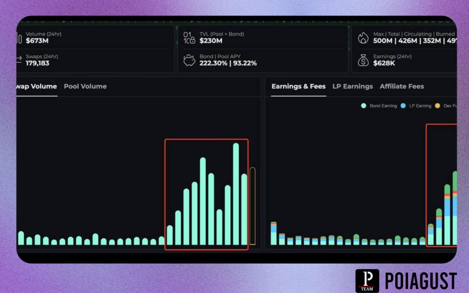This screenshot has width=469, height=293.
Task: Click the 179,183 swaps value
Action: (x=37, y=63)
